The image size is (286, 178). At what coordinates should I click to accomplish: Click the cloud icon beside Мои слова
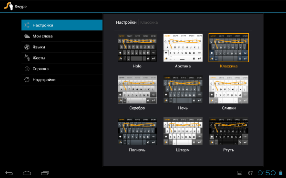tap(27, 36)
